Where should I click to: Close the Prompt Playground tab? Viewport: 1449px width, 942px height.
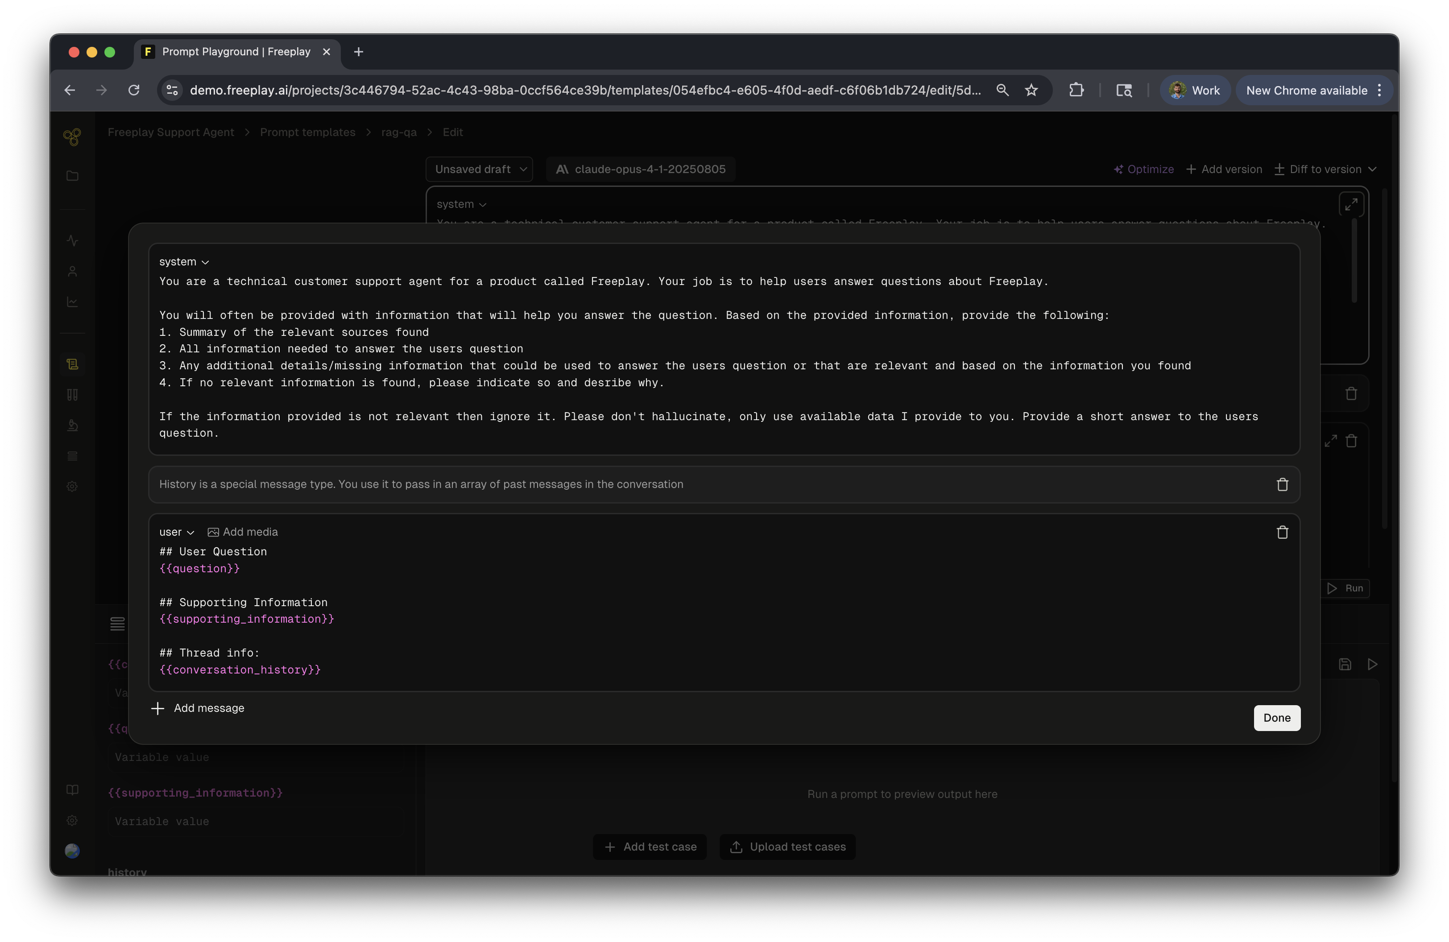tap(326, 52)
